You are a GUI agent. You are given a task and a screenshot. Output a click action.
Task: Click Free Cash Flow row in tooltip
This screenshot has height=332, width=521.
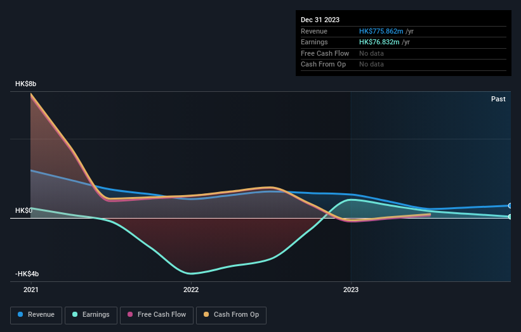(404, 53)
